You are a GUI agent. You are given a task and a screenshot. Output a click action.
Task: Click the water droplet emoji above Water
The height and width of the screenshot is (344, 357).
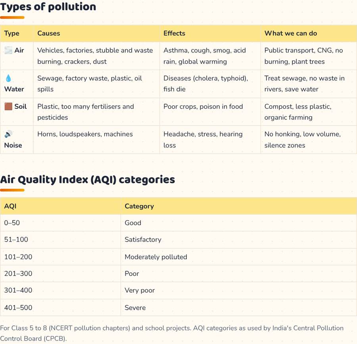pyautogui.click(x=8, y=78)
